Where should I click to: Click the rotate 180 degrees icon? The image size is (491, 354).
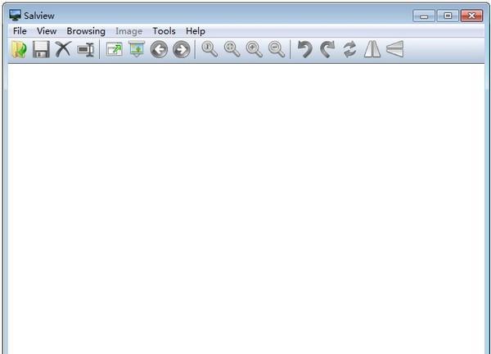point(349,49)
